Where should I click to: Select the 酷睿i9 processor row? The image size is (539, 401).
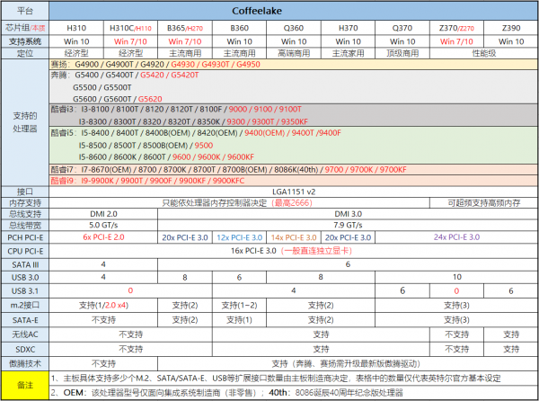tap(294, 181)
